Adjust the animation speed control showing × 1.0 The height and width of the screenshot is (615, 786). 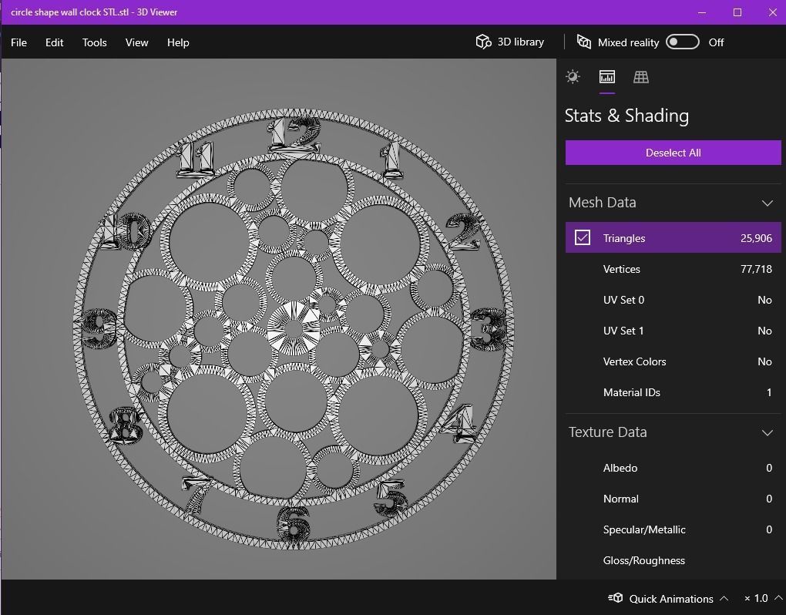click(757, 598)
